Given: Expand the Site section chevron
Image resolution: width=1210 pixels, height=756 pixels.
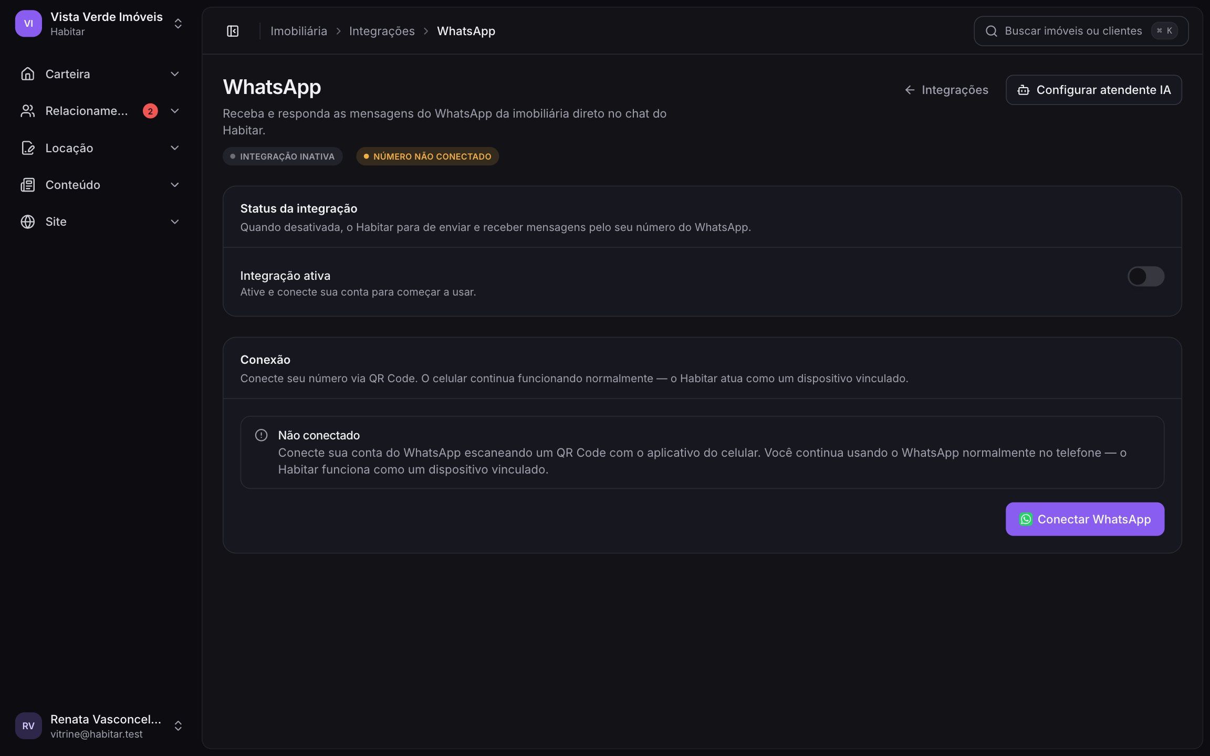Looking at the screenshot, I should (x=175, y=222).
